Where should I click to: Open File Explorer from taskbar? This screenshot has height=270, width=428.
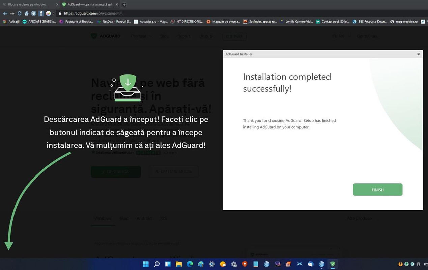tap(179, 264)
